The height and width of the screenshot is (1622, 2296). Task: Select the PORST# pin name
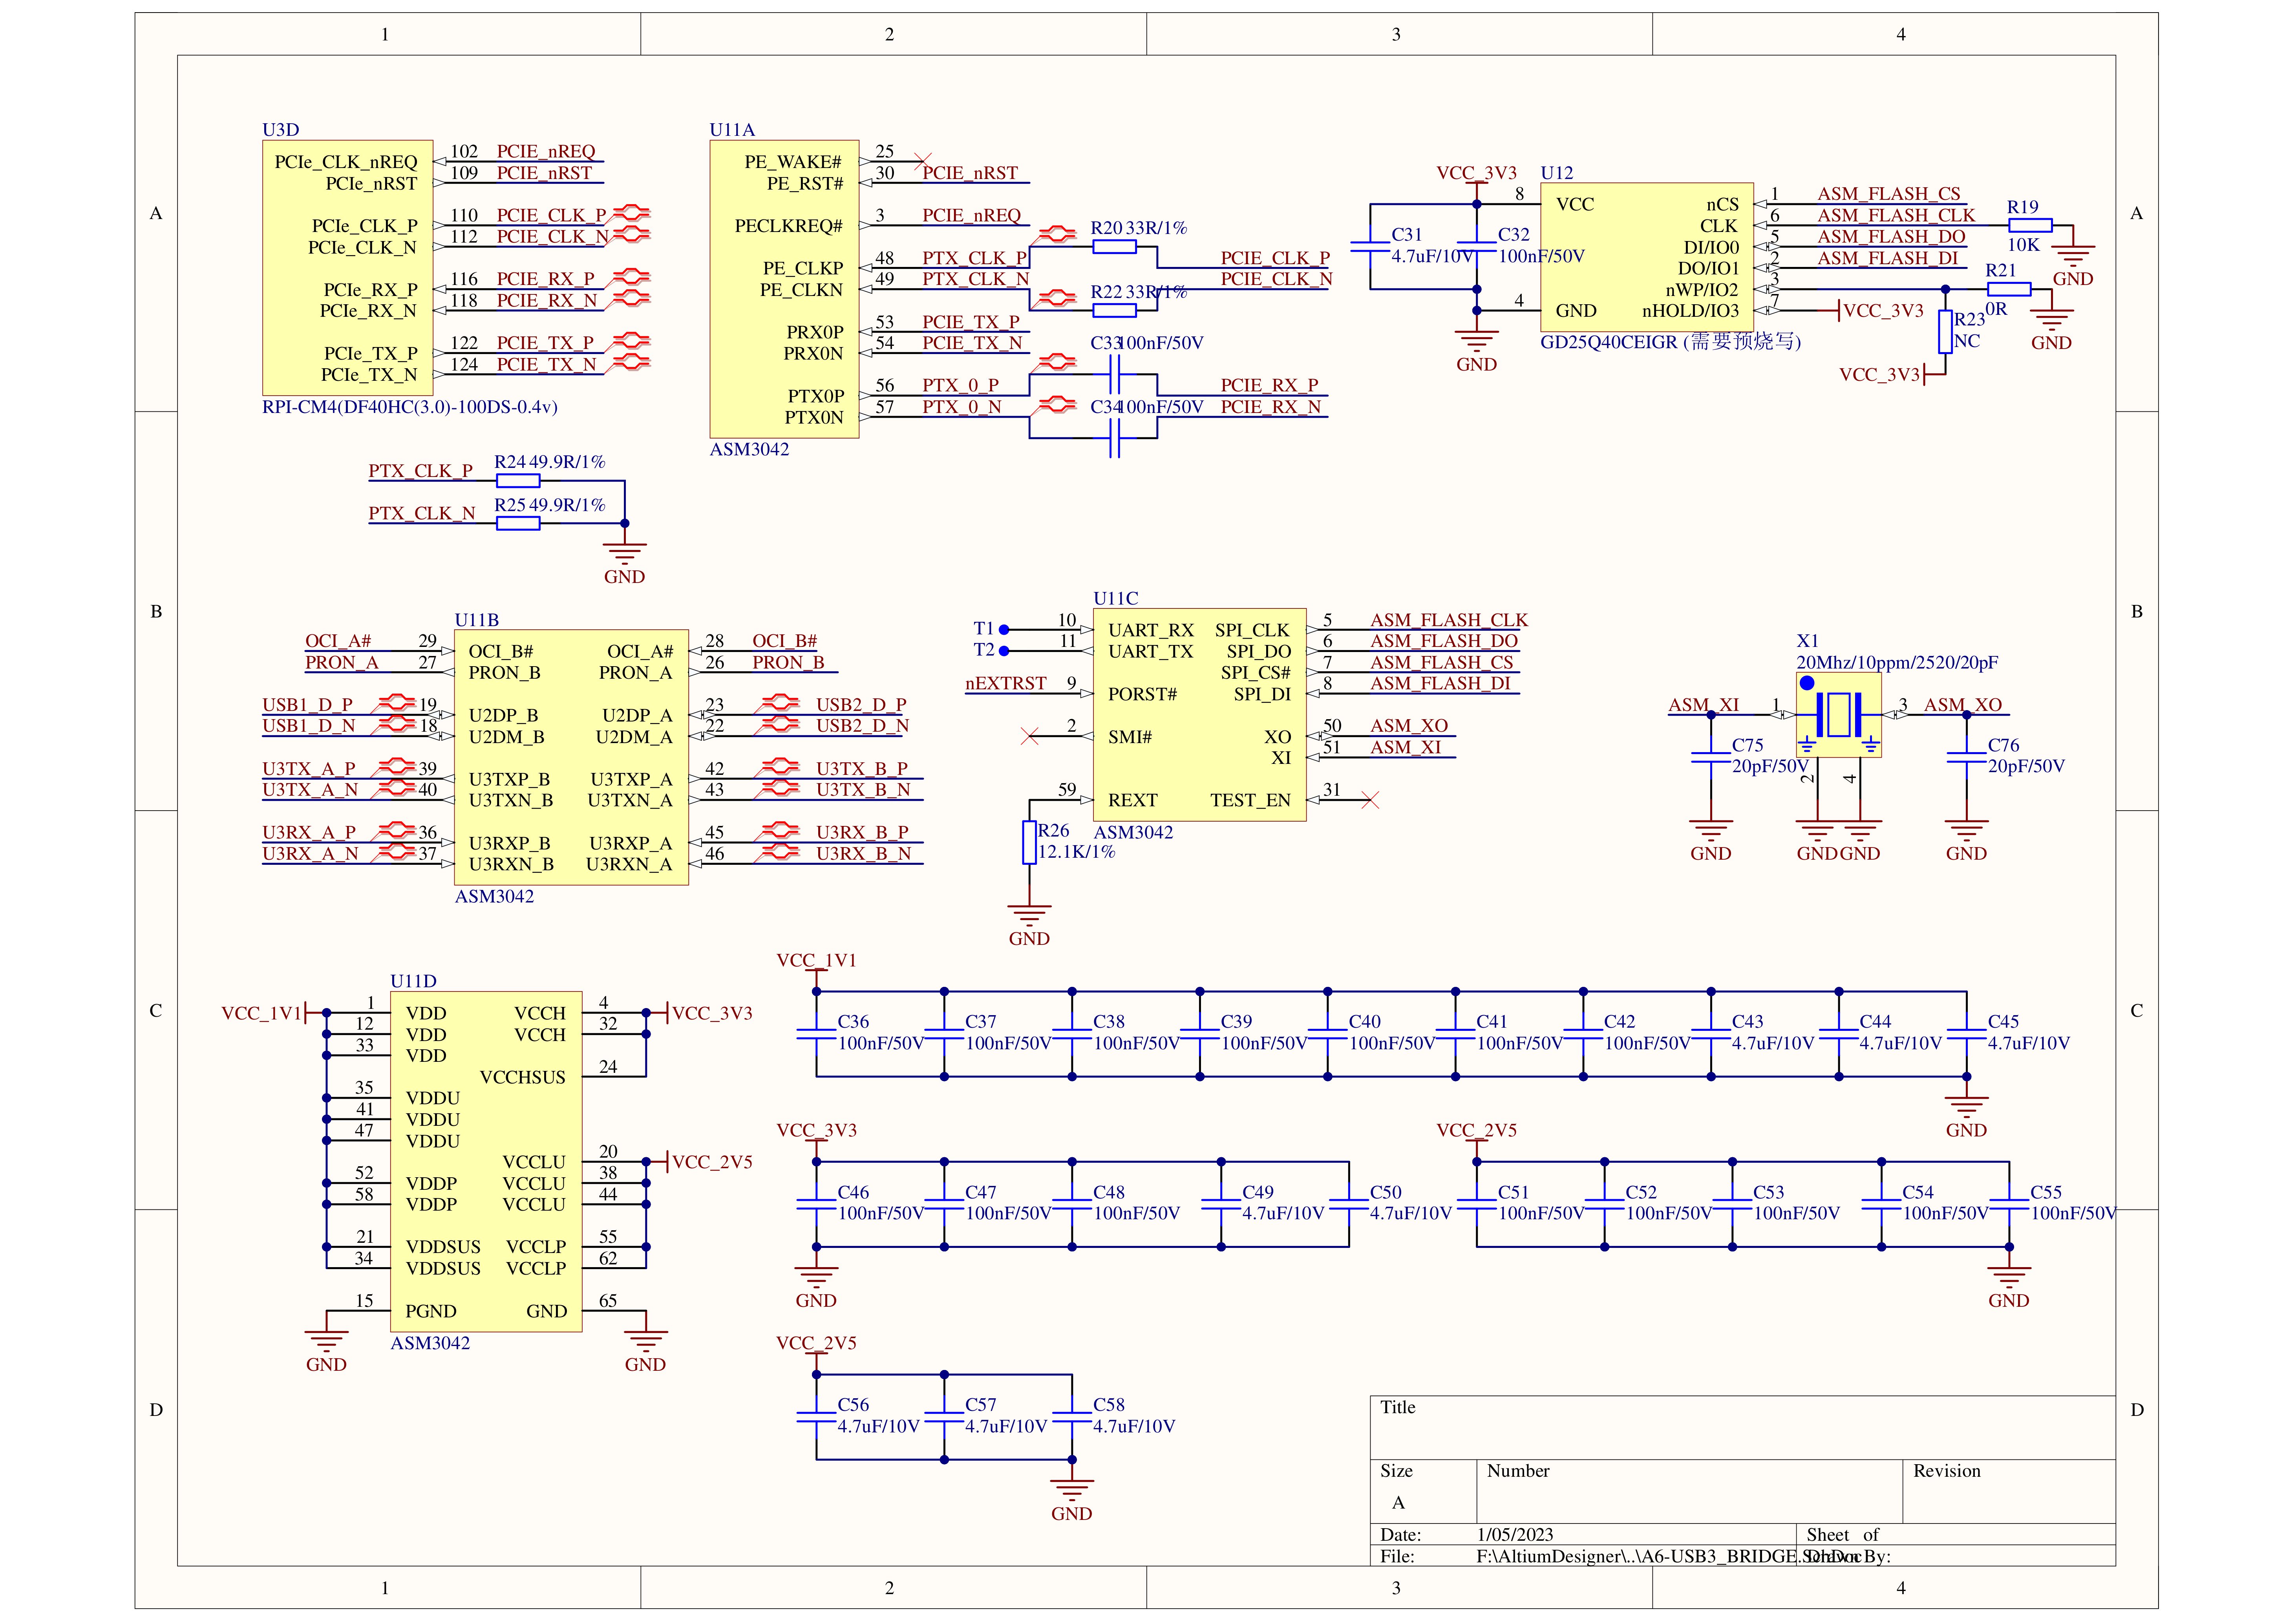(1142, 694)
